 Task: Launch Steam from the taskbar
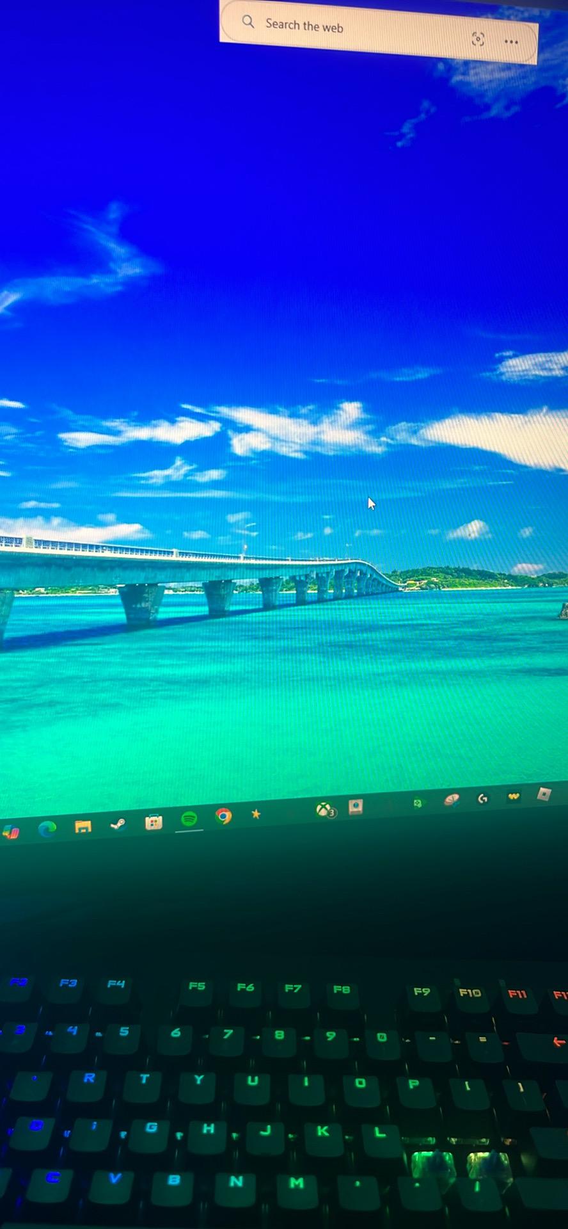click(118, 824)
